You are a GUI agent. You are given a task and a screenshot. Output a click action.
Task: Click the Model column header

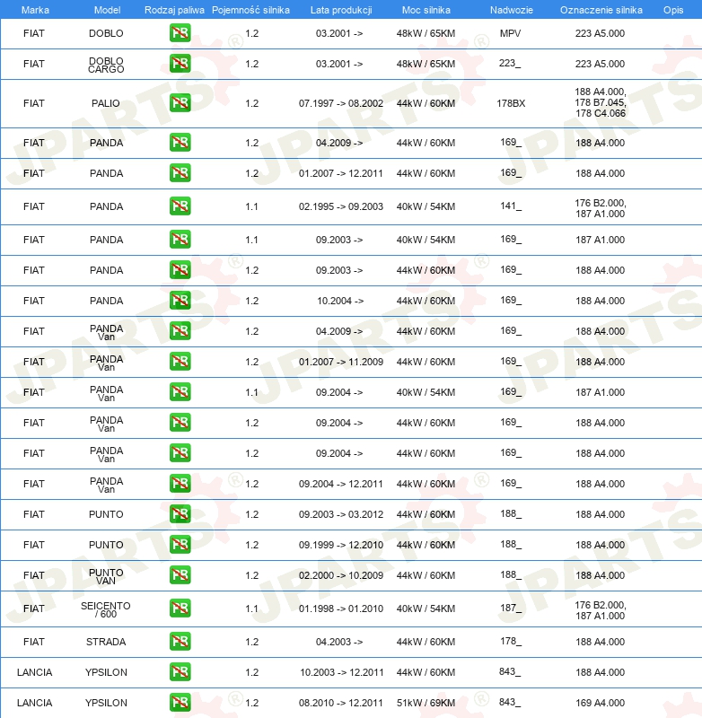[x=107, y=10]
